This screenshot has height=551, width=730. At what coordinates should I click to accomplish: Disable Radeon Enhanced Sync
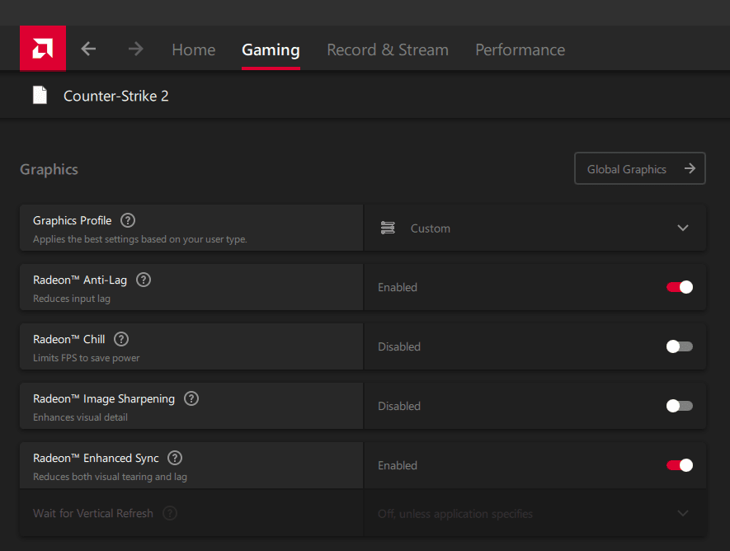coord(679,465)
